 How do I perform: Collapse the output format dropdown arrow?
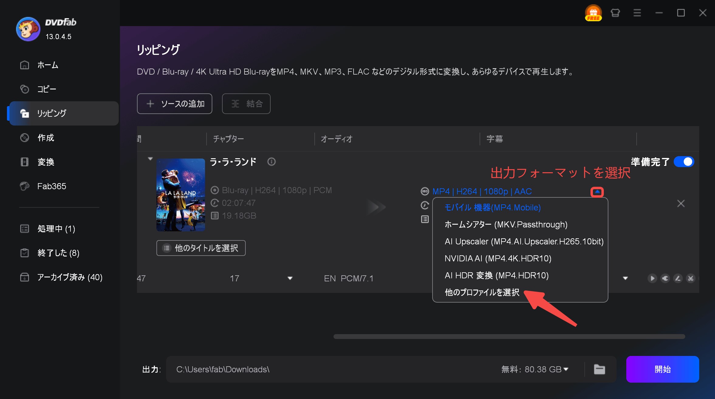tap(597, 192)
